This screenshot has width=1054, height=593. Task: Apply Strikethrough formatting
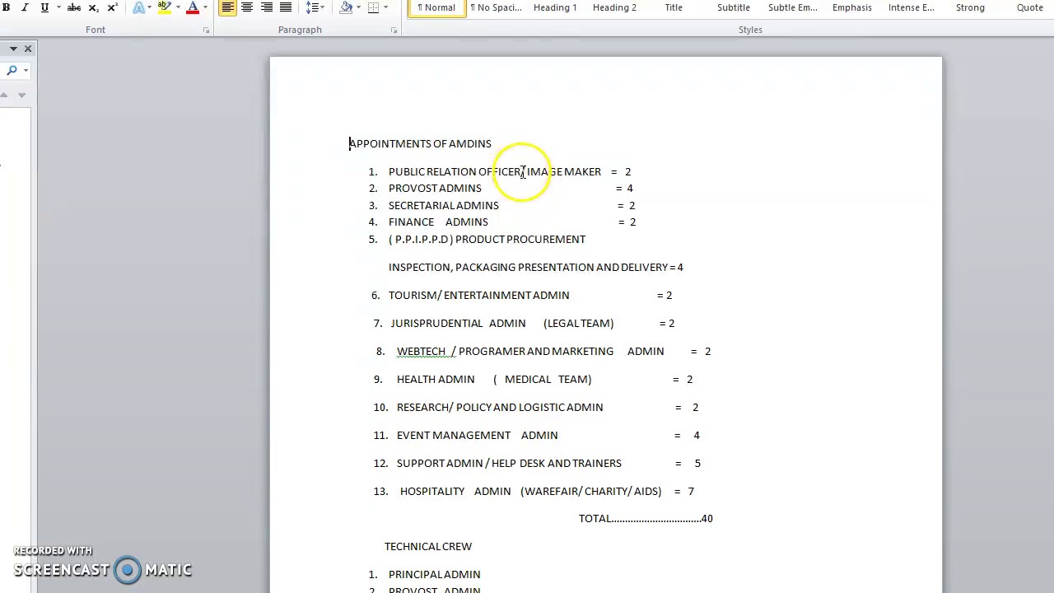click(x=73, y=7)
